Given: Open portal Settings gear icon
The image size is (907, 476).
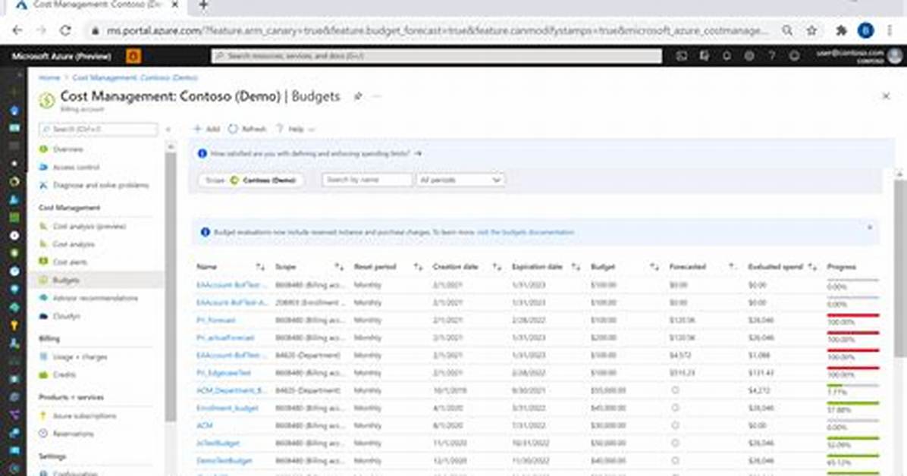Looking at the screenshot, I should click(749, 56).
